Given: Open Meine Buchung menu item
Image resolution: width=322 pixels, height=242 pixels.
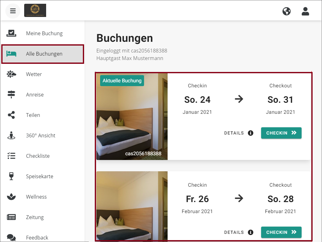Looking at the screenshot, I should coord(43,33).
